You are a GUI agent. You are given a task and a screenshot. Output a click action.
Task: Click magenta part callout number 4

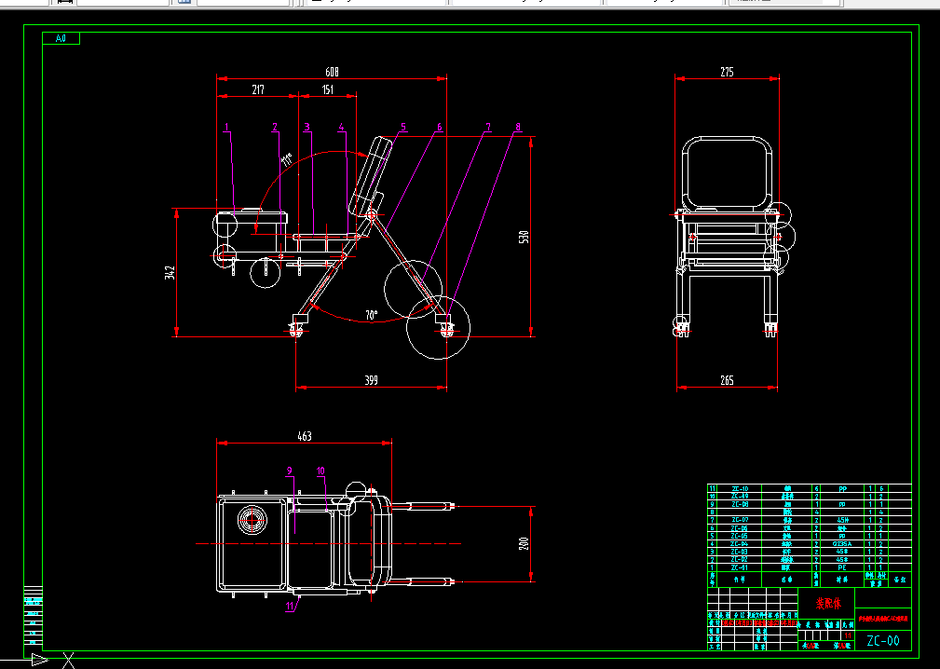coord(342,127)
